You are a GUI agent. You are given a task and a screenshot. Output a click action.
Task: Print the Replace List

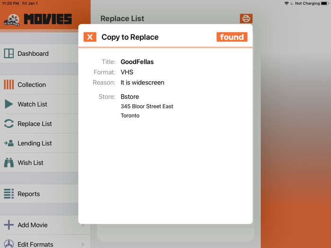coord(246,18)
